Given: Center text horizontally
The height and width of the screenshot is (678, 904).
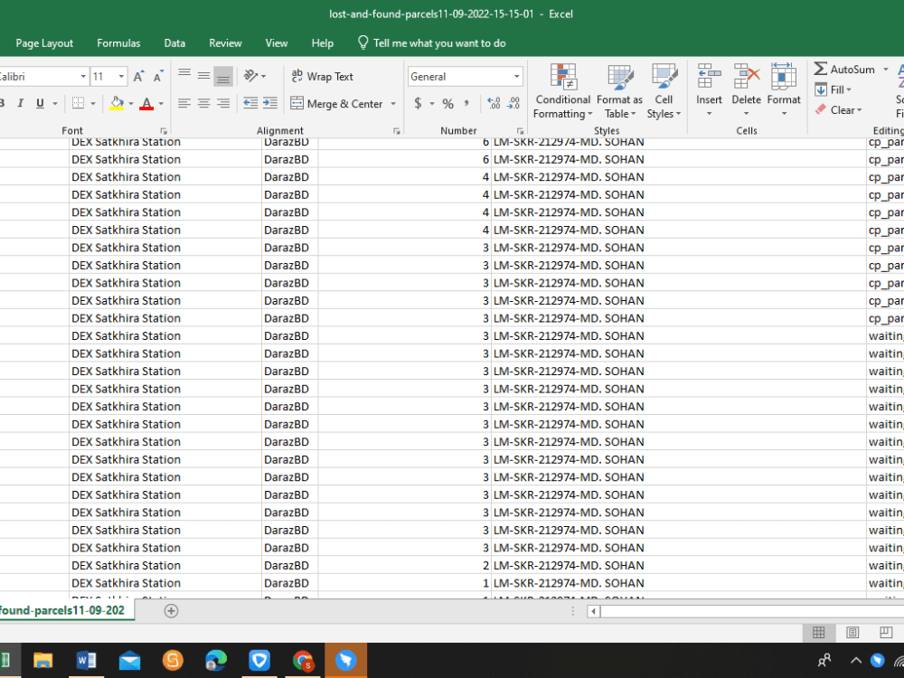Looking at the screenshot, I should [x=204, y=103].
